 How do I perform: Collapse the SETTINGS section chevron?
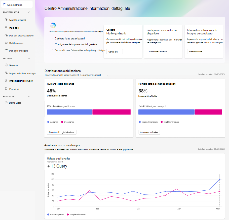29,59
